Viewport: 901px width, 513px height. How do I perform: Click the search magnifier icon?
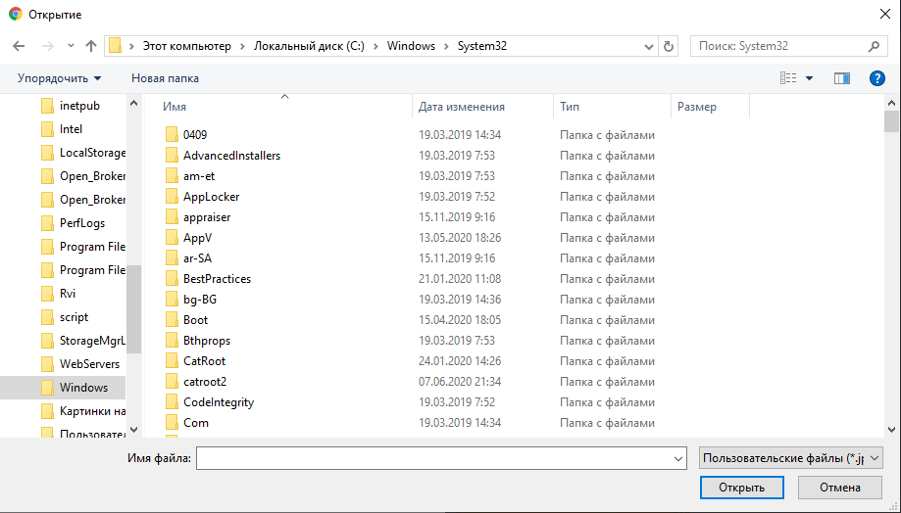point(874,46)
